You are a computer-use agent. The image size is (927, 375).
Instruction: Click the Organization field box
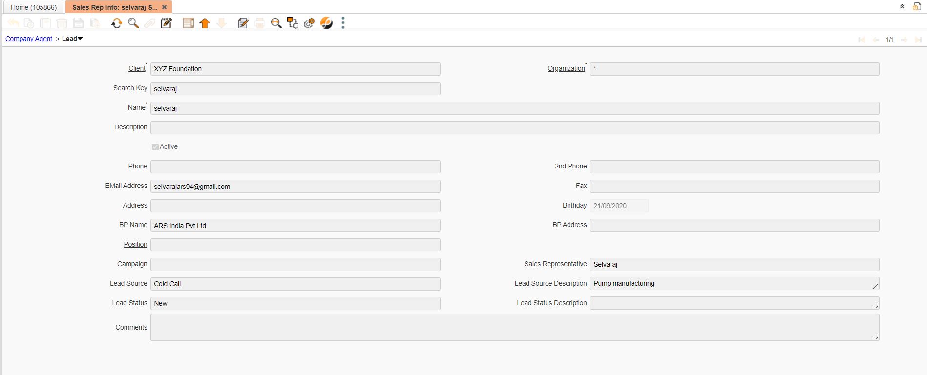click(x=735, y=69)
